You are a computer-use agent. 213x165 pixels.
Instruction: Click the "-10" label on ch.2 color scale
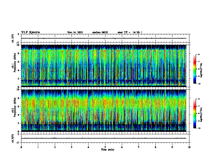pos(199,128)
